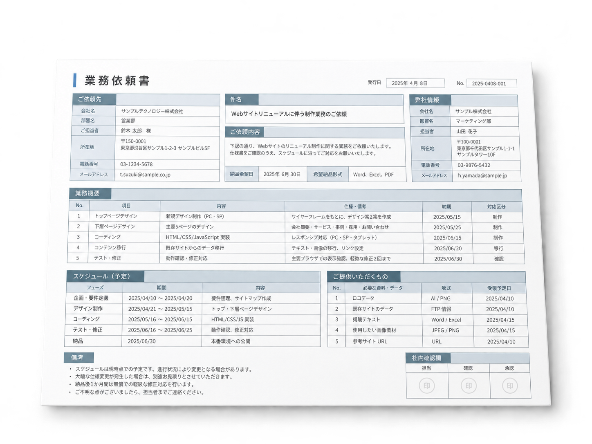This screenshot has height=444, width=592.
Task: Click "テスト・修正" in 業務概要 row 5
Action: point(108,258)
